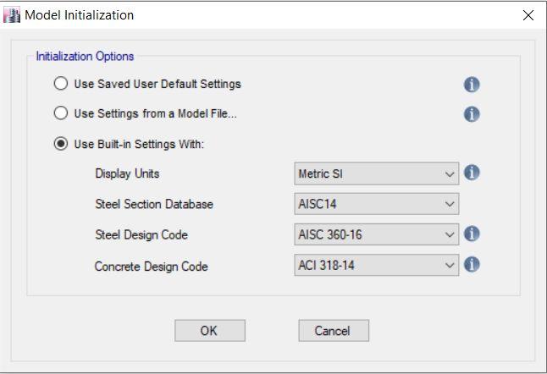Viewport: 547px width, 374px height.
Task: Click info icon next to Steel Design Code
Action: (x=472, y=234)
